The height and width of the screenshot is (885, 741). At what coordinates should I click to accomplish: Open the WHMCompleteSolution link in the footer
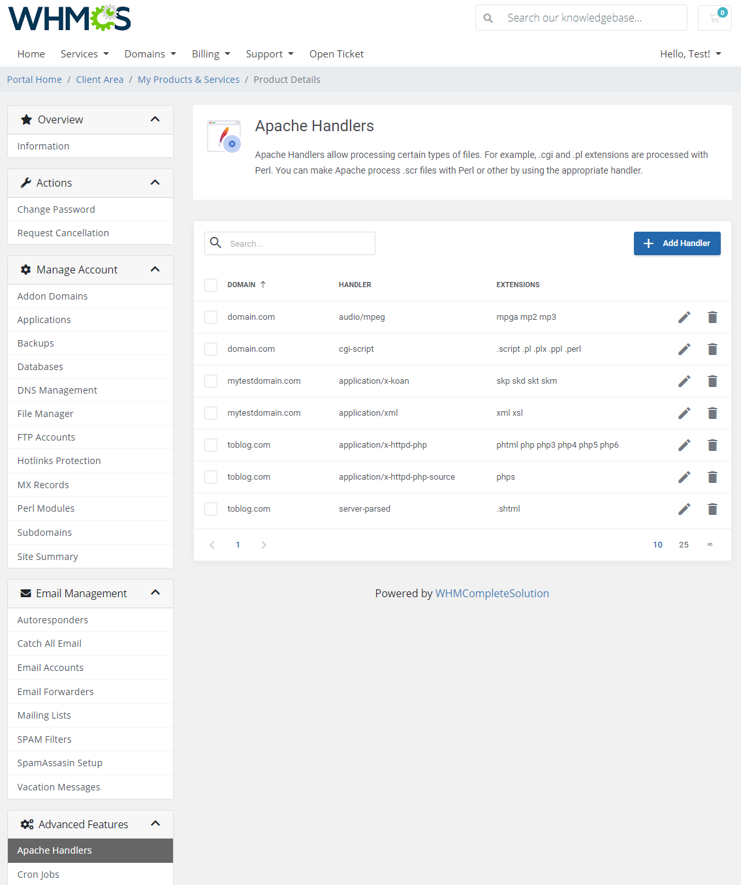(x=492, y=593)
